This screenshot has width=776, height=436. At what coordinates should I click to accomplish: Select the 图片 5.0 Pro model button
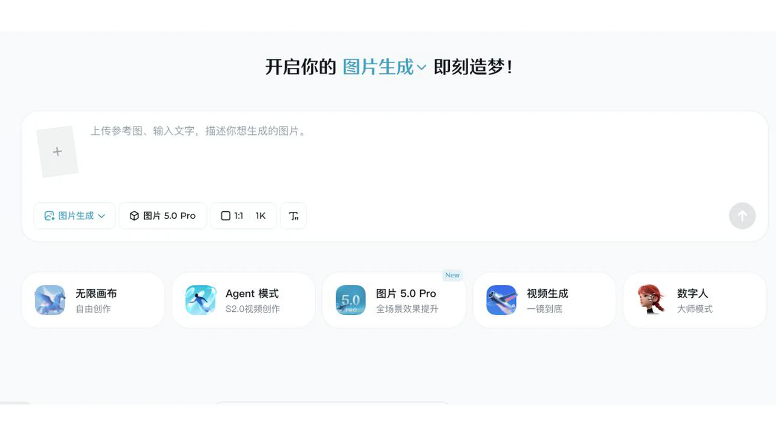[x=163, y=216]
